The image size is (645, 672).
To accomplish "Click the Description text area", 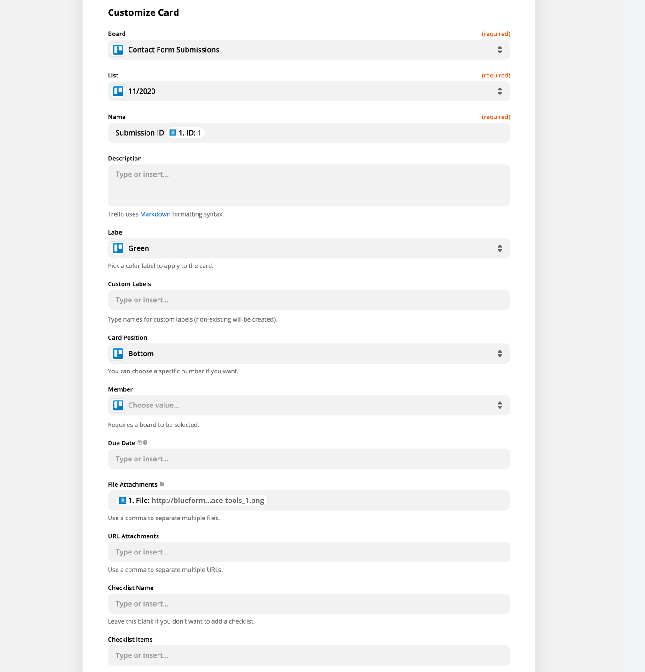I will tap(309, 184).
